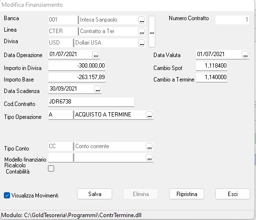
Task: Click the 'Conto corrente' description
Action: [92, 146]
